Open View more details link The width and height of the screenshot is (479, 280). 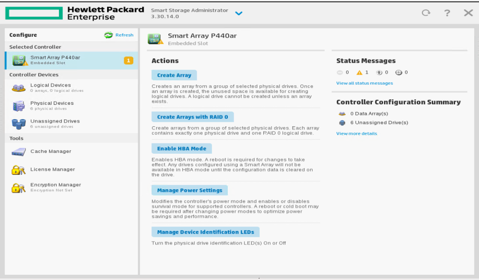click(357, 133)
